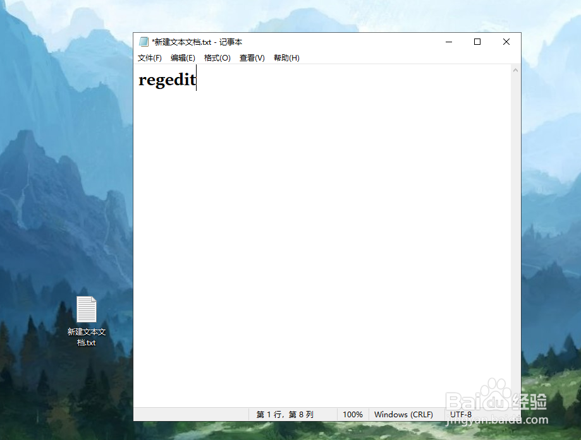581x440 pixels.
Task: Click the scrollbar up arrow
Action: [516, 71]
